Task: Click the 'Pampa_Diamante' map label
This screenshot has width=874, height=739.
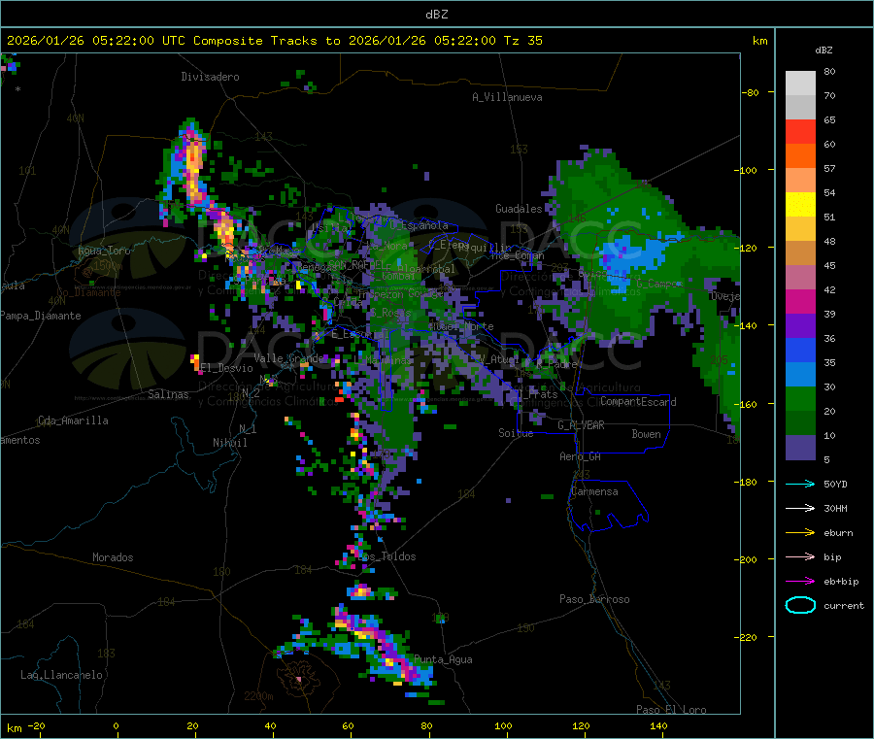Action: point(41,316)
